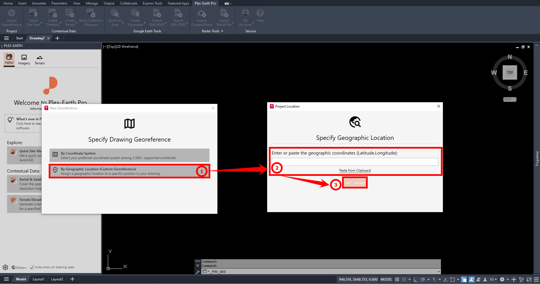Toggle Polar Tracking in status bar
Viewport: 540px width, 284px height.
[423, 280]
